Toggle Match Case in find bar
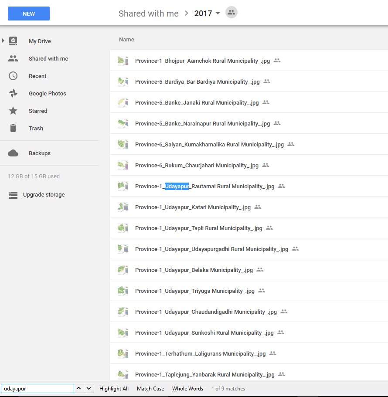Screen dimensions: 388x397 150,389
